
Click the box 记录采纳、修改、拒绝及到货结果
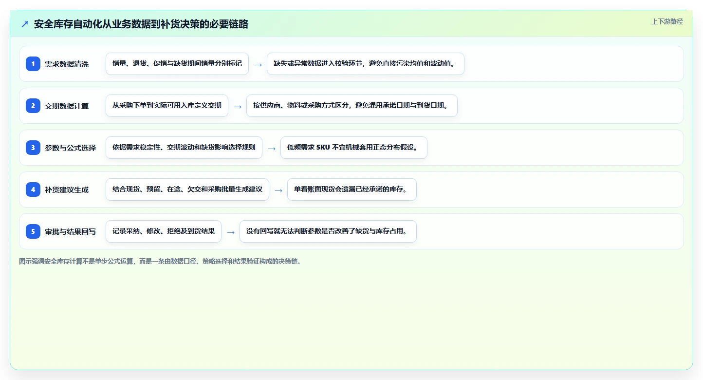click(164, 231)
